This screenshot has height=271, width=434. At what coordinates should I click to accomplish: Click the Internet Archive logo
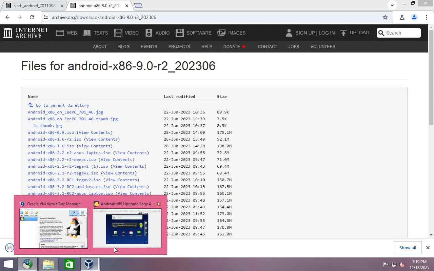(x=26, y=33)
